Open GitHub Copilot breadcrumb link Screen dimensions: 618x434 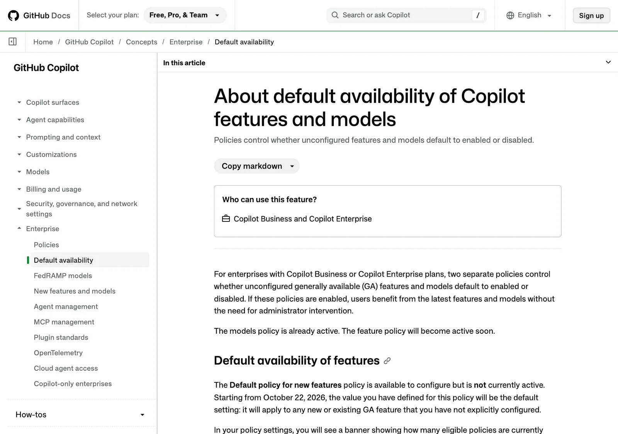[89, 42]
